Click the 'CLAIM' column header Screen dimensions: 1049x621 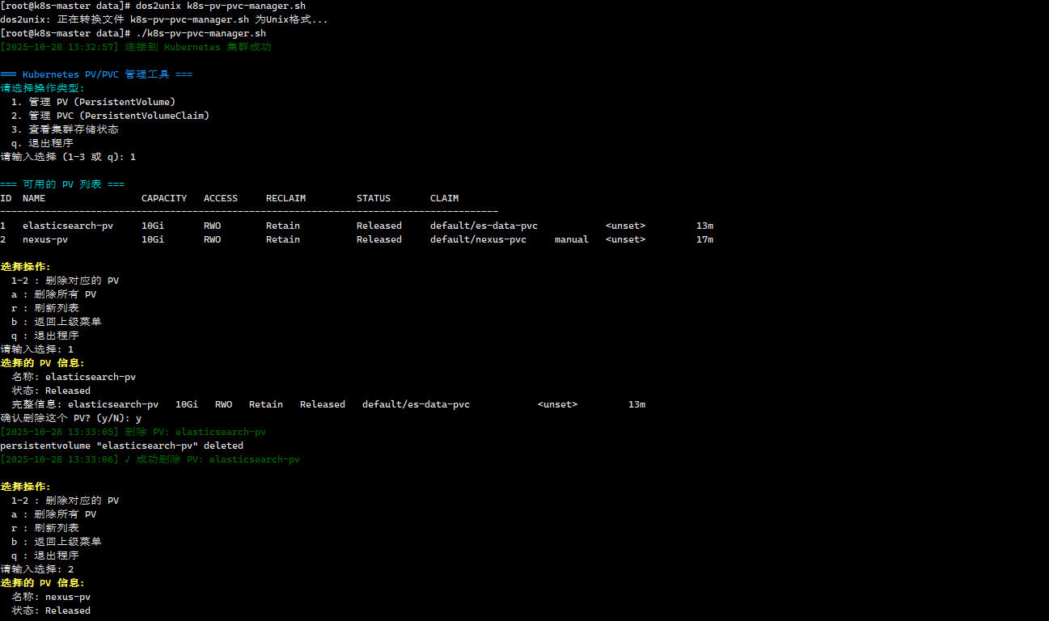[445, 198]
